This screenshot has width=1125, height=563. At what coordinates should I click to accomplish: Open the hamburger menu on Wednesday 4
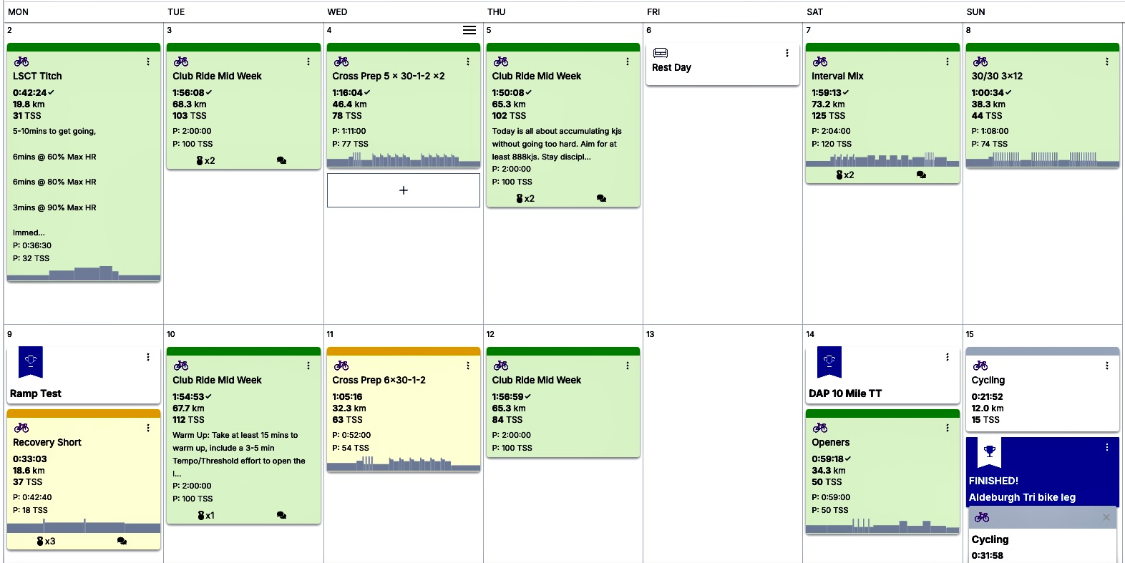tap(469, 30)
